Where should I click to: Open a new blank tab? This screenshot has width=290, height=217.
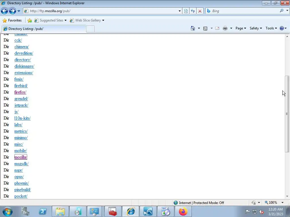coord(90,29)
